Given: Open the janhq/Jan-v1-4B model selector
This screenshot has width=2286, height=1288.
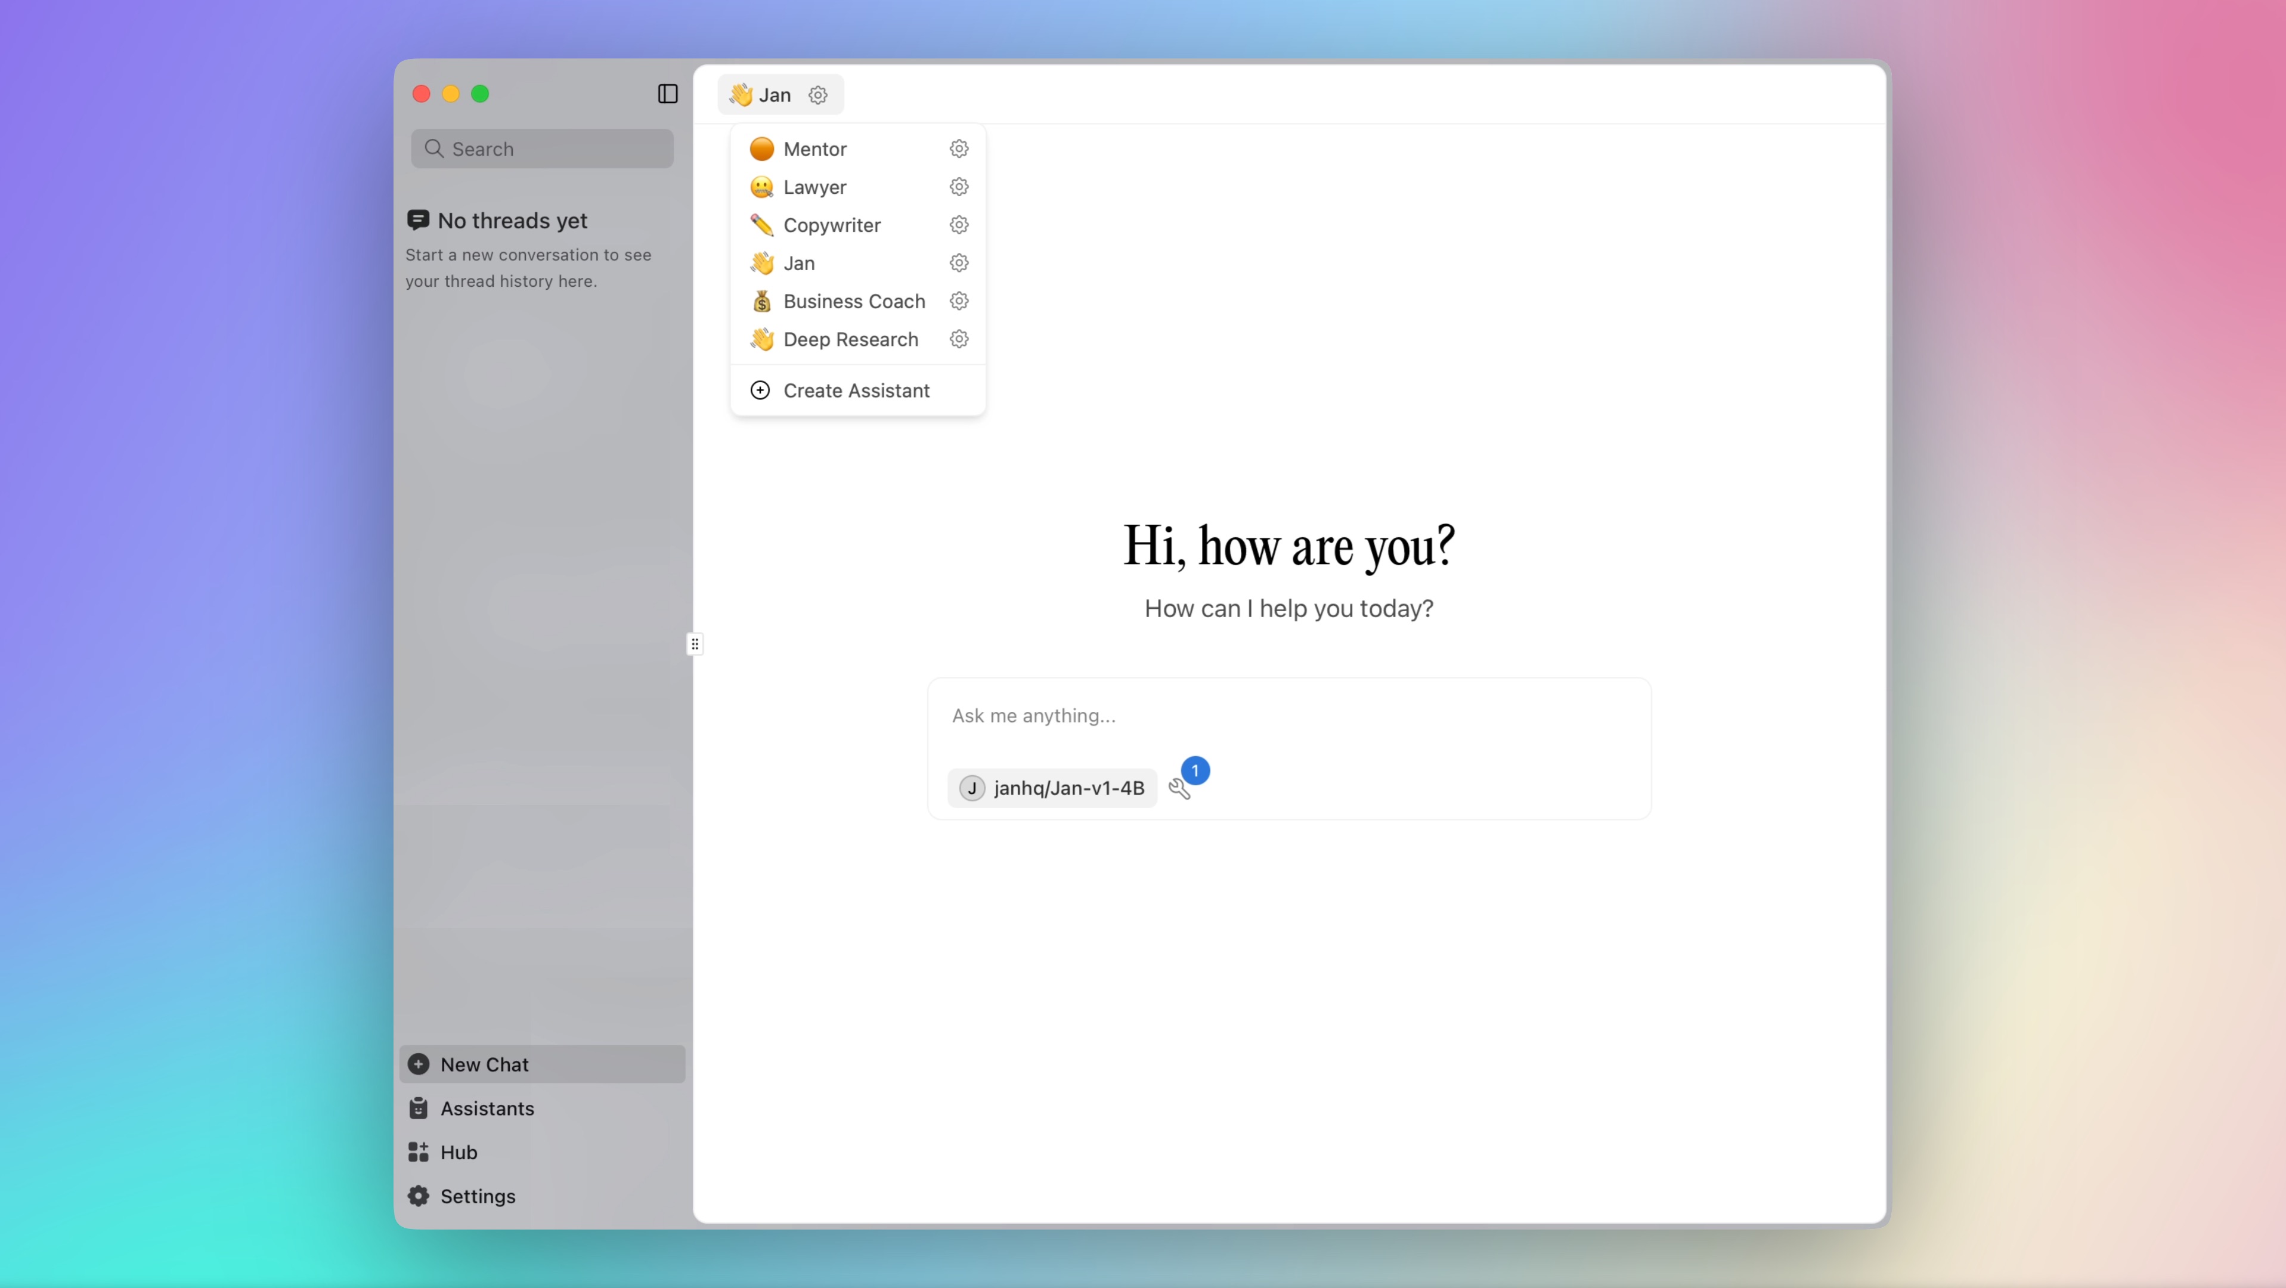Looking at the screenshot, I should 1052,787.
